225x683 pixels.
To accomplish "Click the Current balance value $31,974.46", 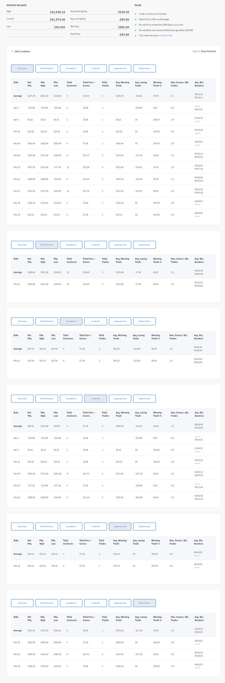I will coord(57,19).
